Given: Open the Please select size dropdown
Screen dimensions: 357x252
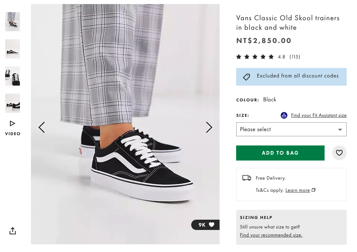Looking at the screenshot, I should 291,129.
